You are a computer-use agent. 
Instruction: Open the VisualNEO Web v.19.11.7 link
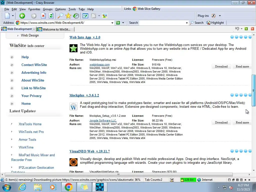coord(90,151)
